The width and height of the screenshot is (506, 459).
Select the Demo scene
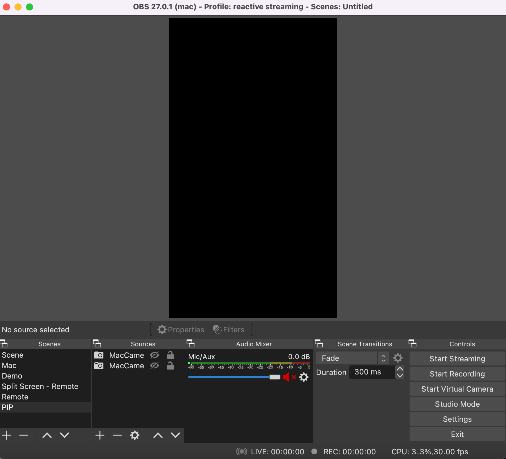(x=45, y=376)
